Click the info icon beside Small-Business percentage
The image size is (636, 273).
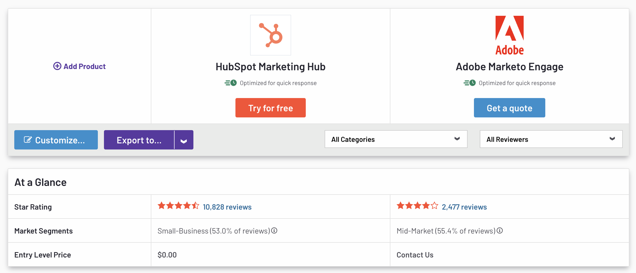tap(274, 231)
